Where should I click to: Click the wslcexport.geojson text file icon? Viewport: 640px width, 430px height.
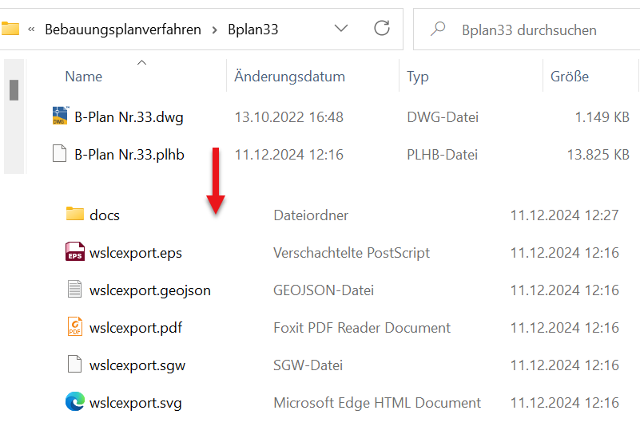75,290
